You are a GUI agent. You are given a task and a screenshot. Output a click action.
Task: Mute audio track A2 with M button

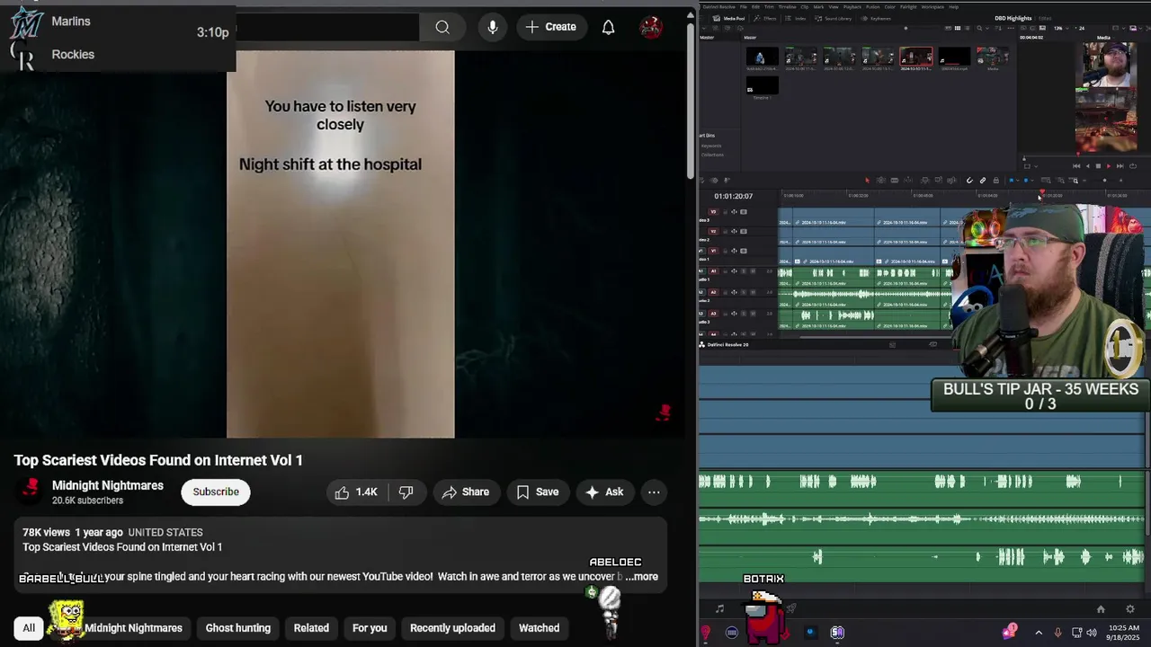753,292
